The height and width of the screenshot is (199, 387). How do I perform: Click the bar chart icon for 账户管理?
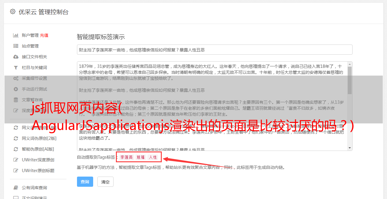coord(16,35)
